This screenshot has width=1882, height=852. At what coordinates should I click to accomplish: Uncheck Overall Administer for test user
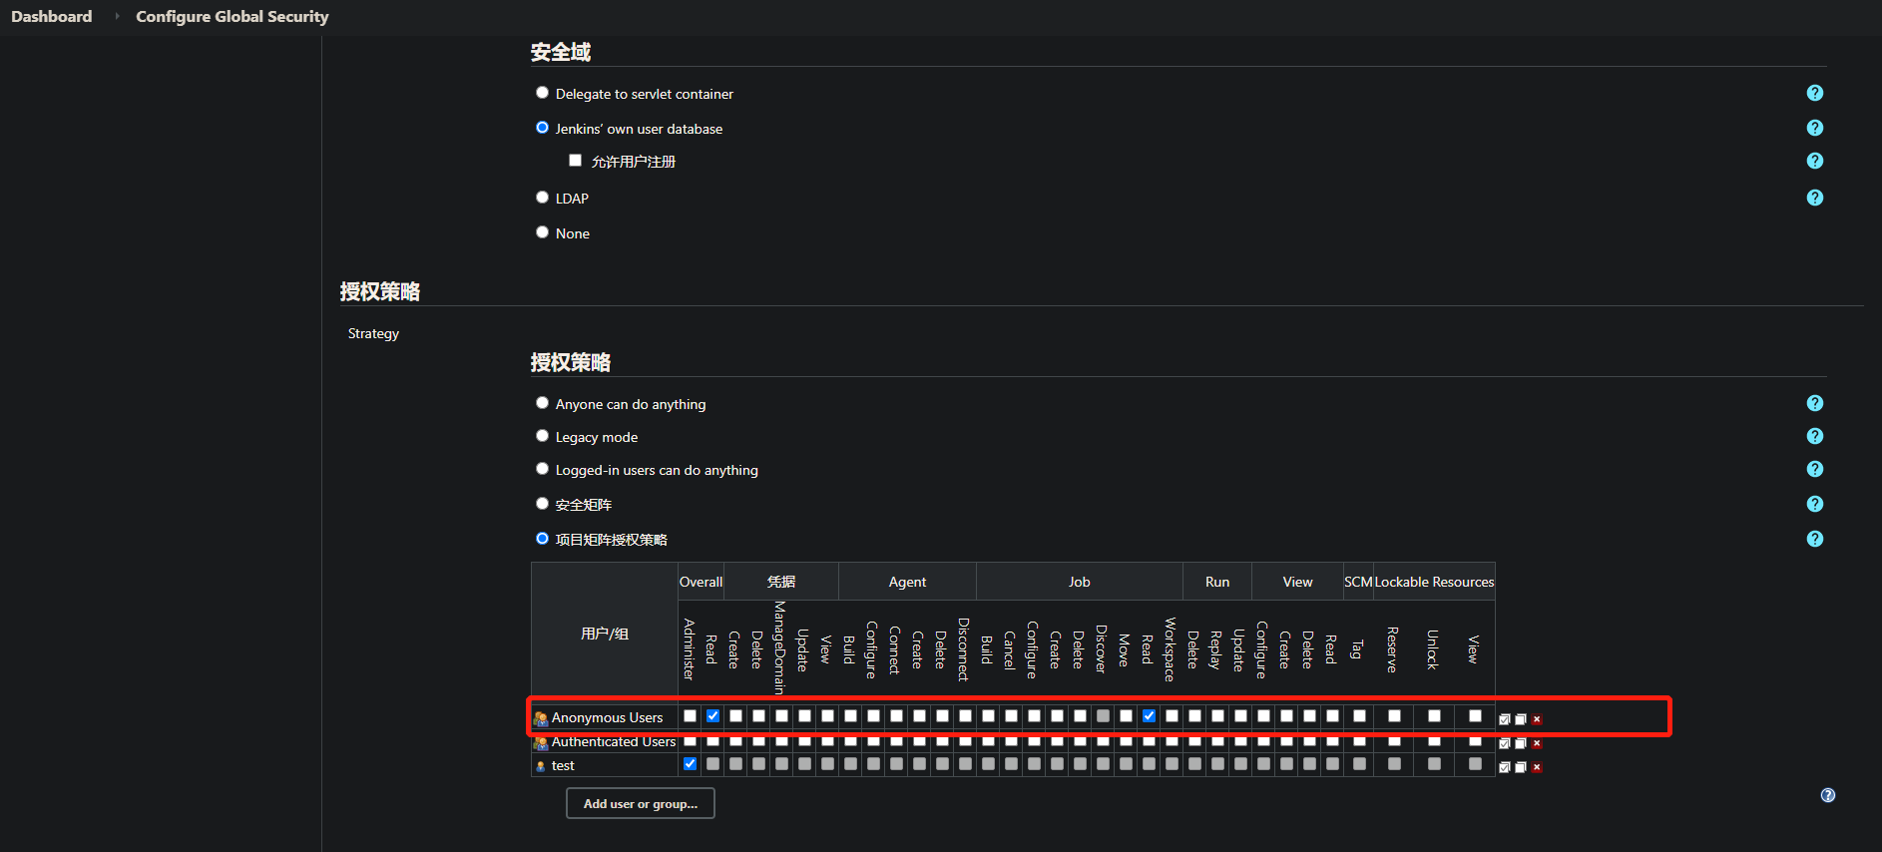click(690, 764)
